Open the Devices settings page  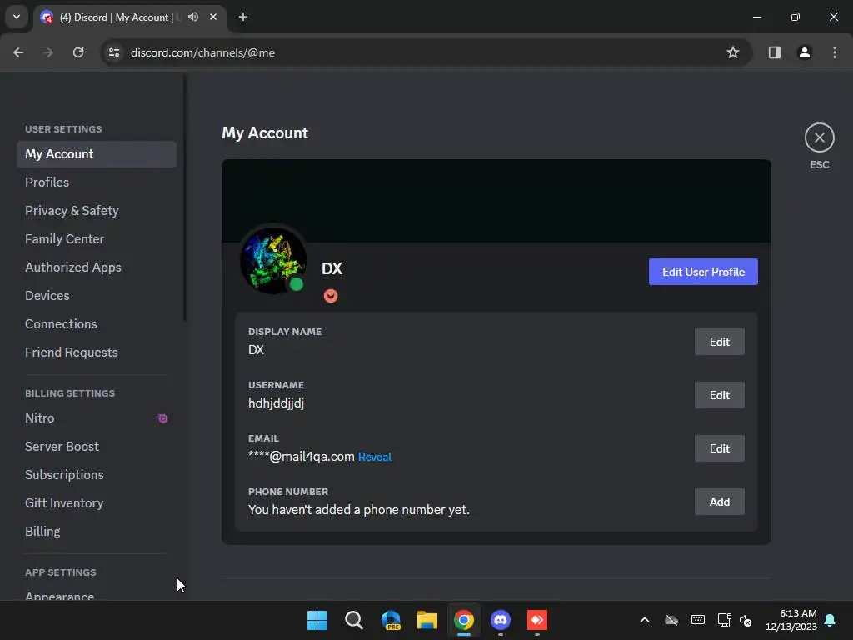click(97, 296)
